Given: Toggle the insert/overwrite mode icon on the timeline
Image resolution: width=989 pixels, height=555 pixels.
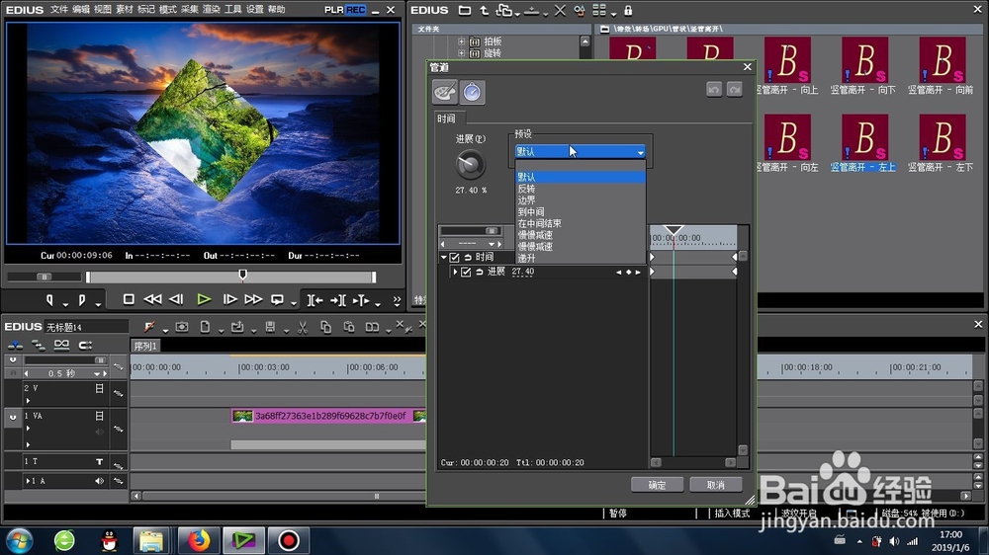Looking at the screenshot, I should (x=15, y=346).
